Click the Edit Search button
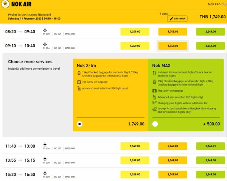 (x=177, y=19)
